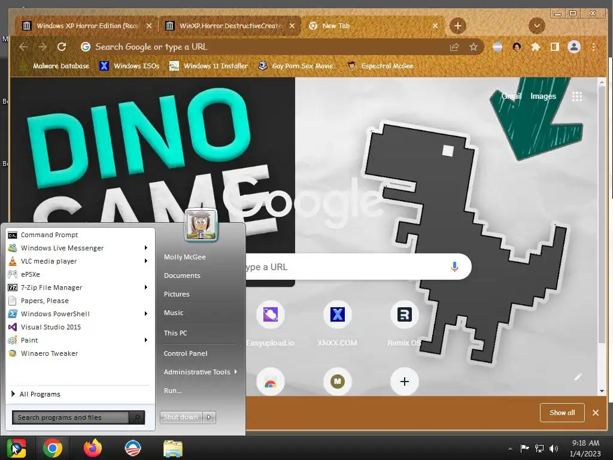Open Firefox from the taskbar
Viewport: 613px width, 460px height.
click(93, 448)
